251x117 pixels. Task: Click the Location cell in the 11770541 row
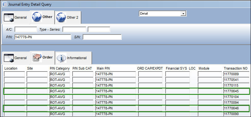coord(15,80)
